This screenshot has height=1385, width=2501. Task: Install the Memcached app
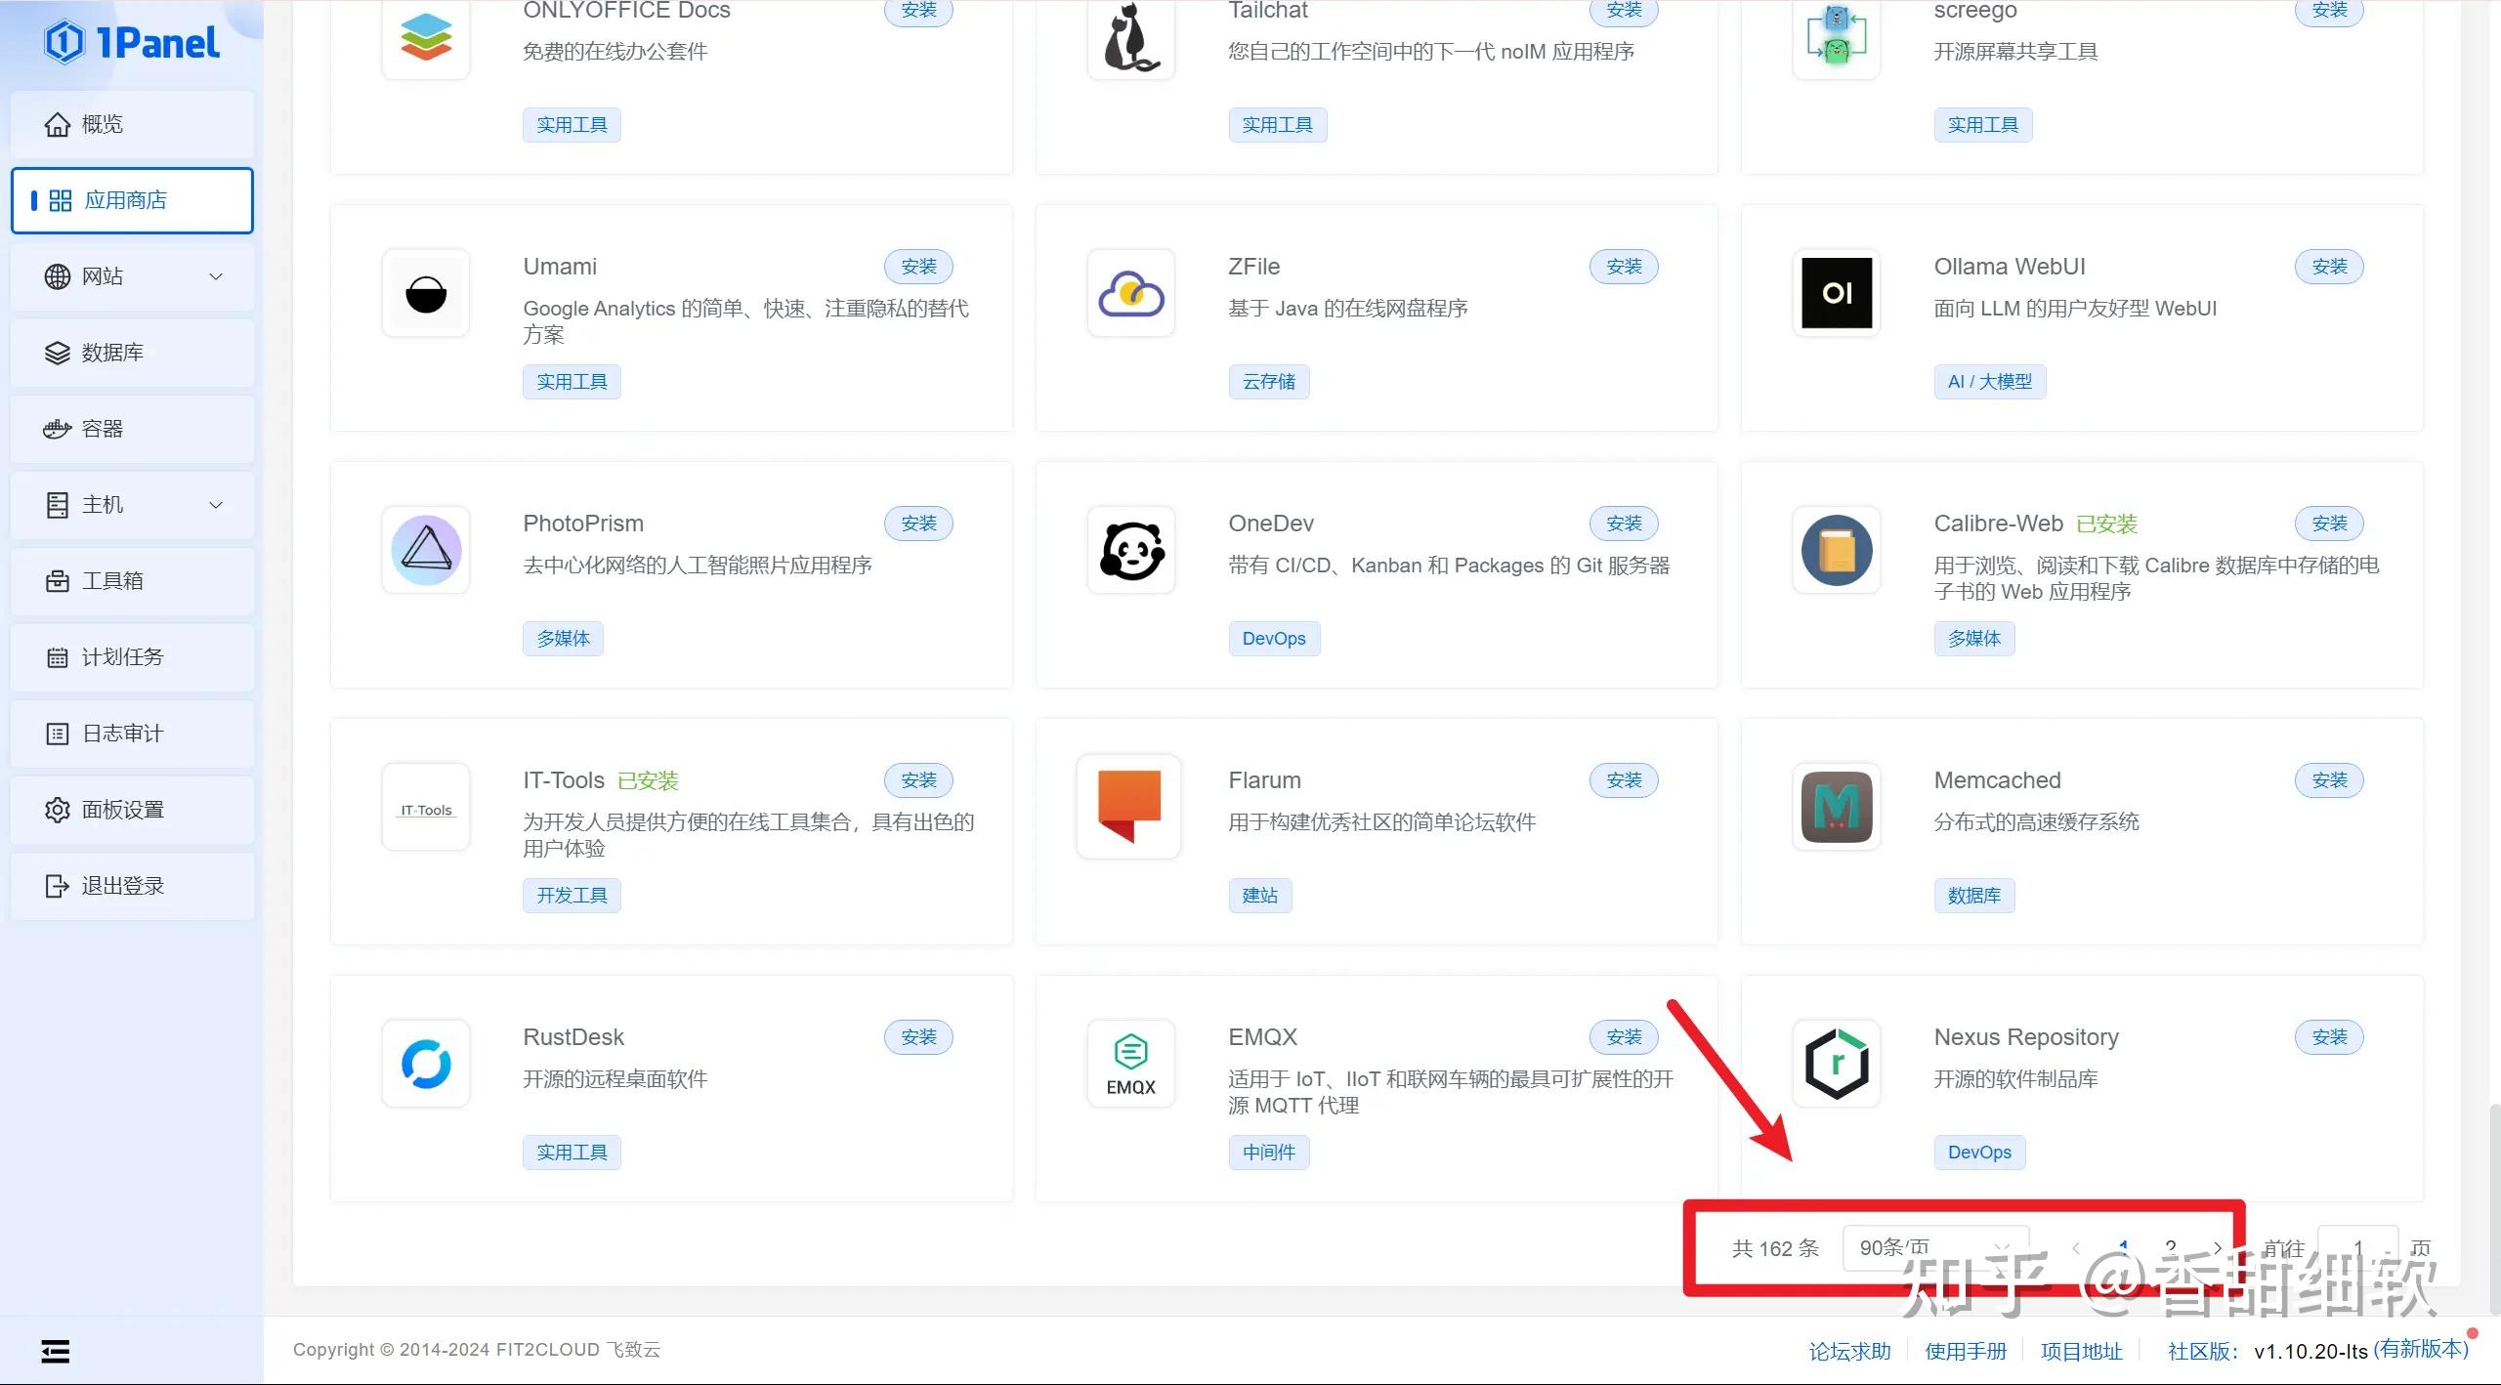(x=2328, y=780)
